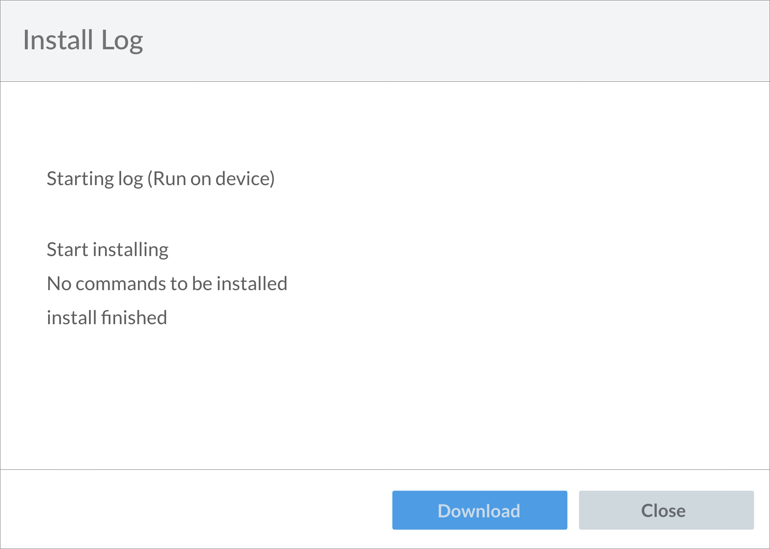
Task: Click the word 'installing' in the second log line
Action: pyautogui.click(x=131, y=250)
